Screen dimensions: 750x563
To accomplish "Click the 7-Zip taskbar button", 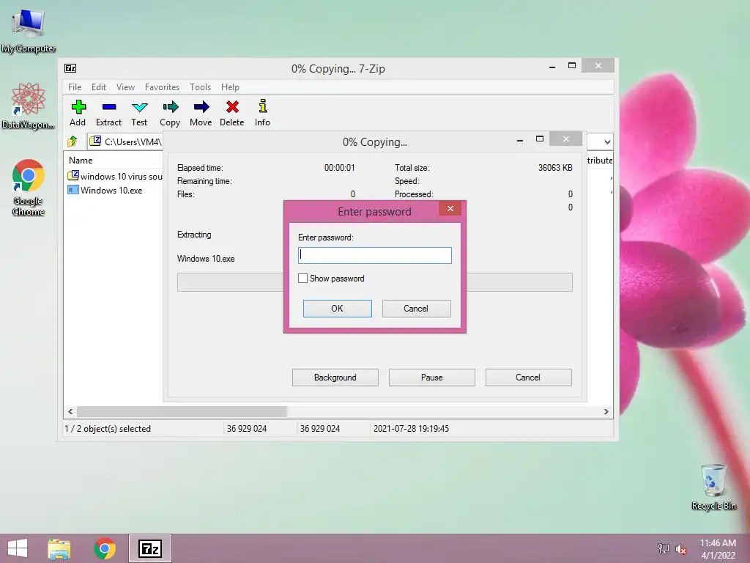I will [150, 548].
